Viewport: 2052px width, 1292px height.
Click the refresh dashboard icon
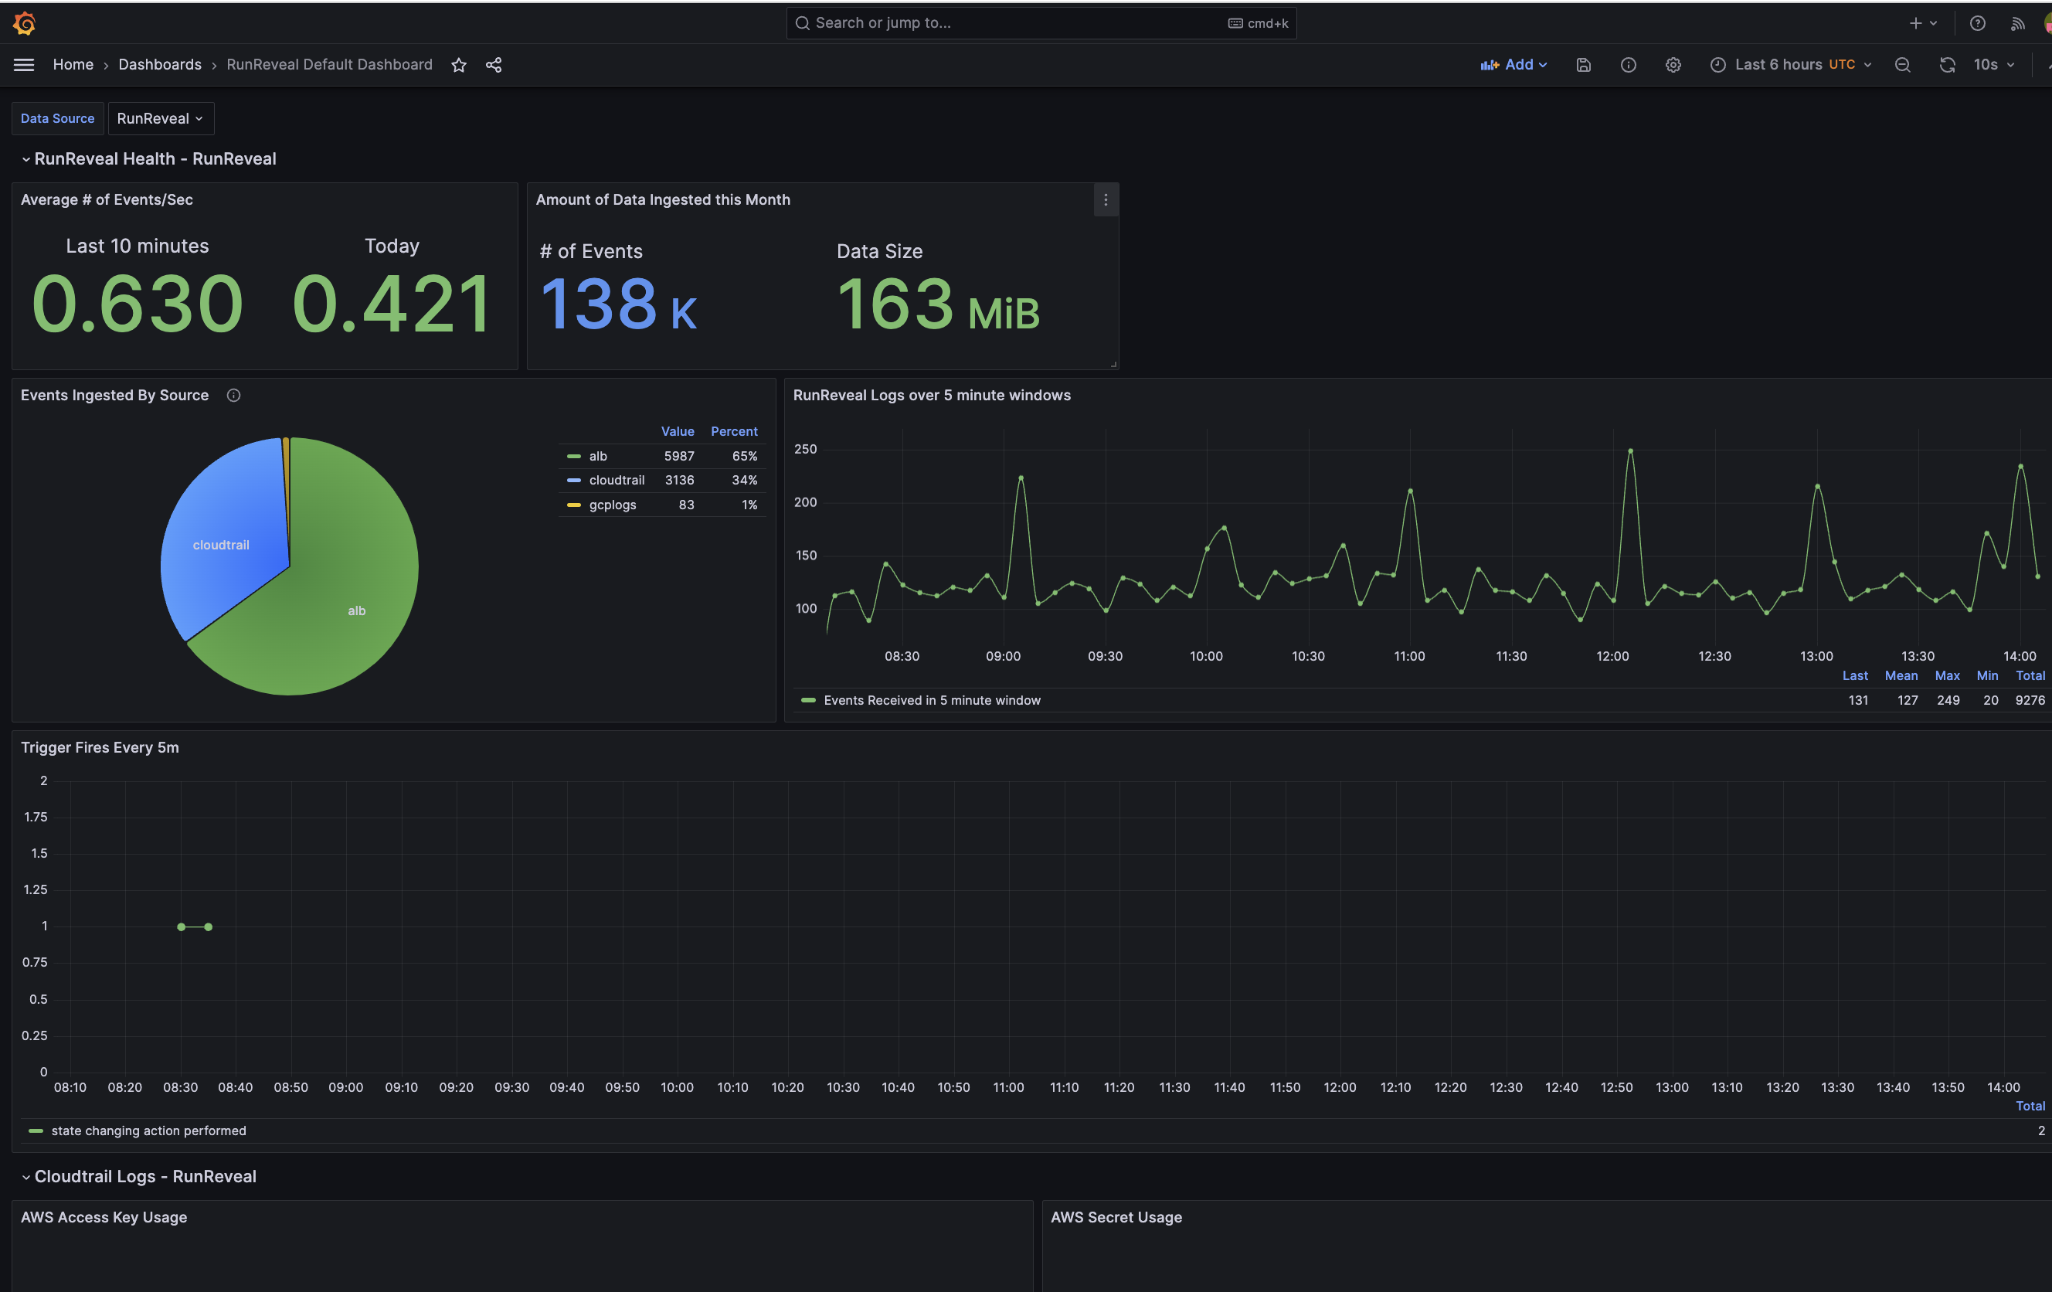(1947, 65)
